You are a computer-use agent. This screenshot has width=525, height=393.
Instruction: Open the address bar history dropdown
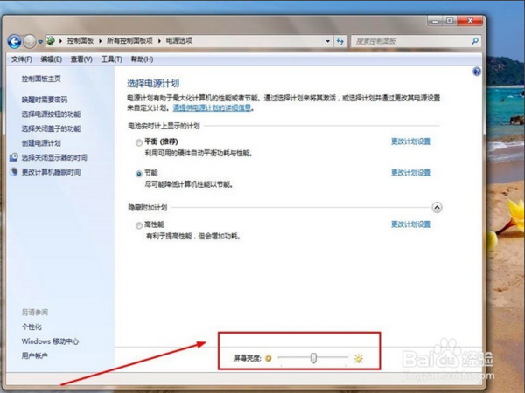coord(327,41)
